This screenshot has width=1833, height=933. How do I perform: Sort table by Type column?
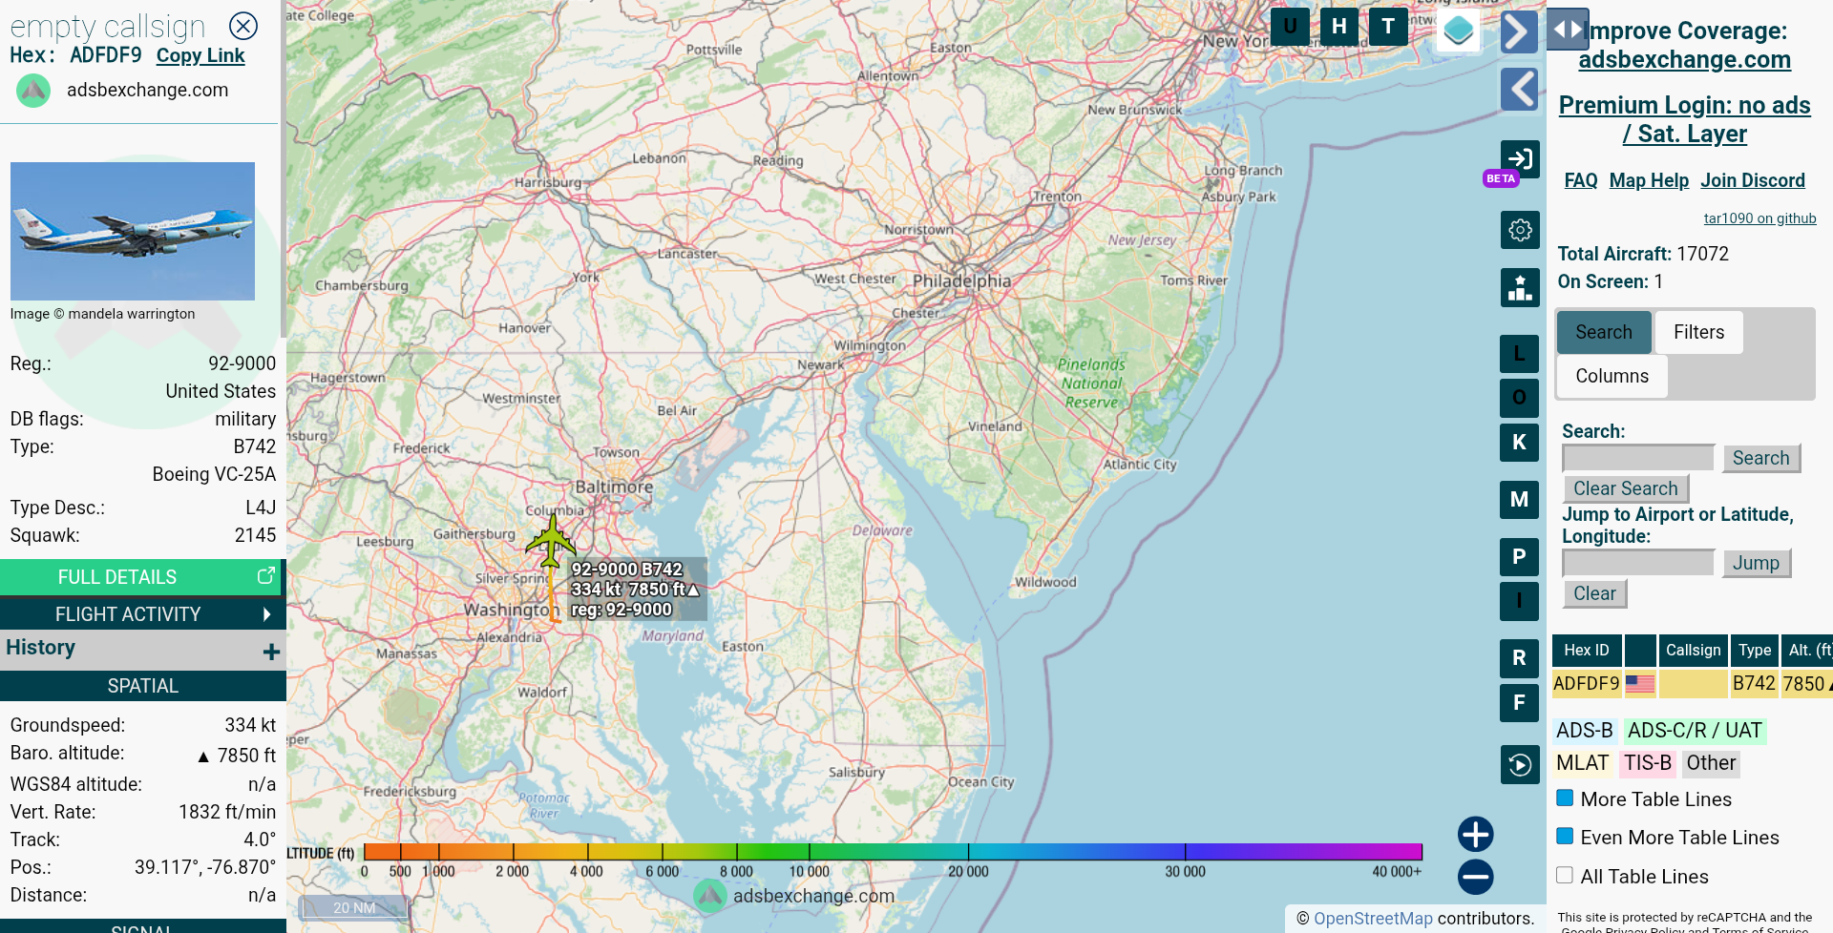click(x=1755, y=650)
